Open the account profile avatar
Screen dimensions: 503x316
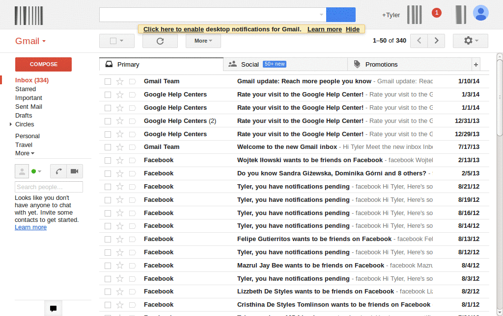pyautogui.click(x=480, y=13)
